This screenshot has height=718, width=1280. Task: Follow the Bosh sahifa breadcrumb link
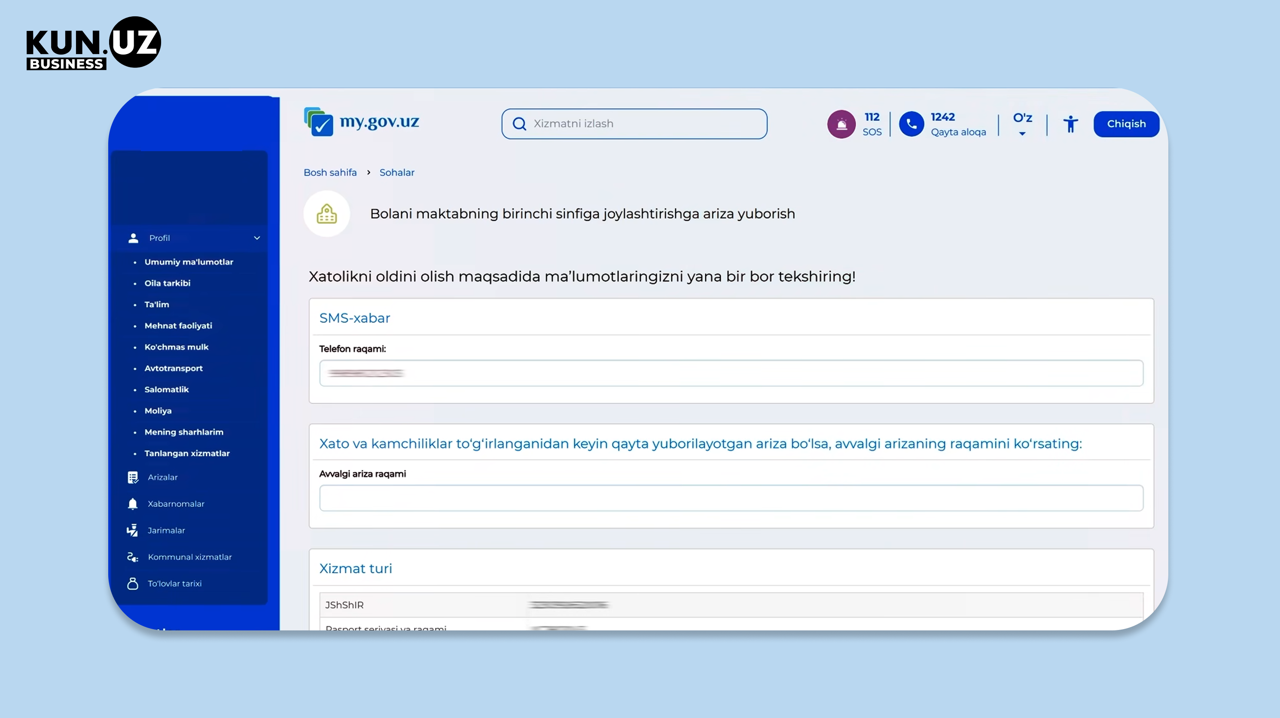click(x=330, y=173)
